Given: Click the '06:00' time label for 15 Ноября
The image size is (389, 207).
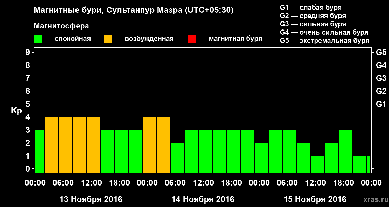Looking at the screenshot, I should [x=287, y=183].
